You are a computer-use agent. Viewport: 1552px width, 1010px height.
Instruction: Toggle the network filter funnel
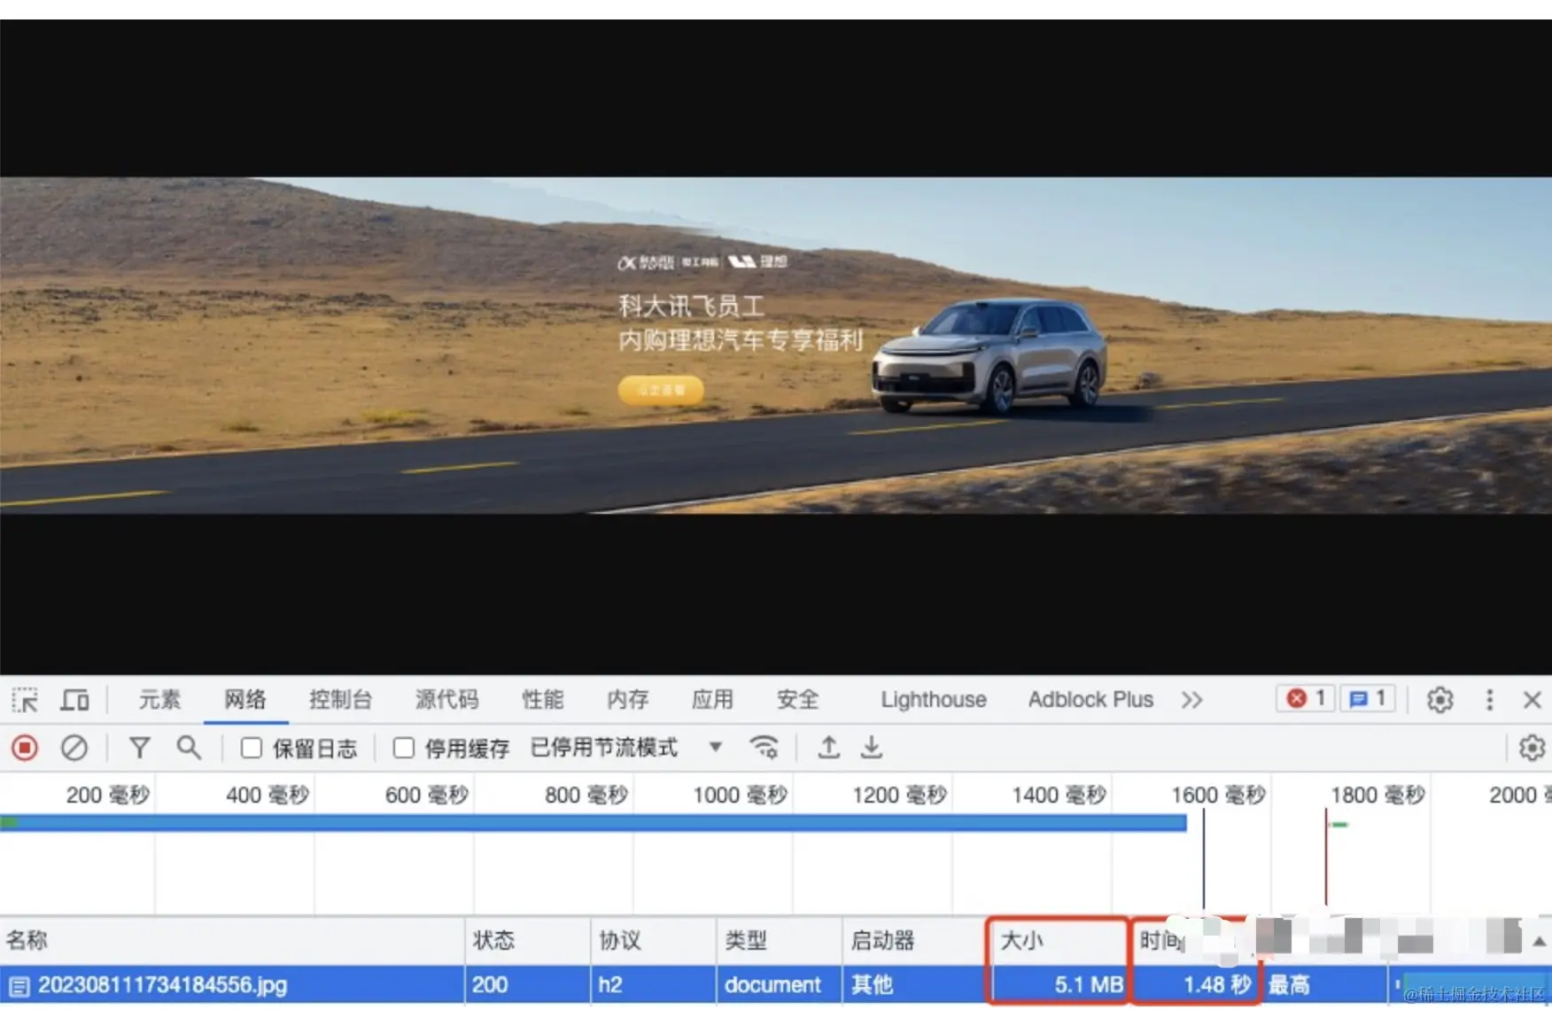(139, 748)
